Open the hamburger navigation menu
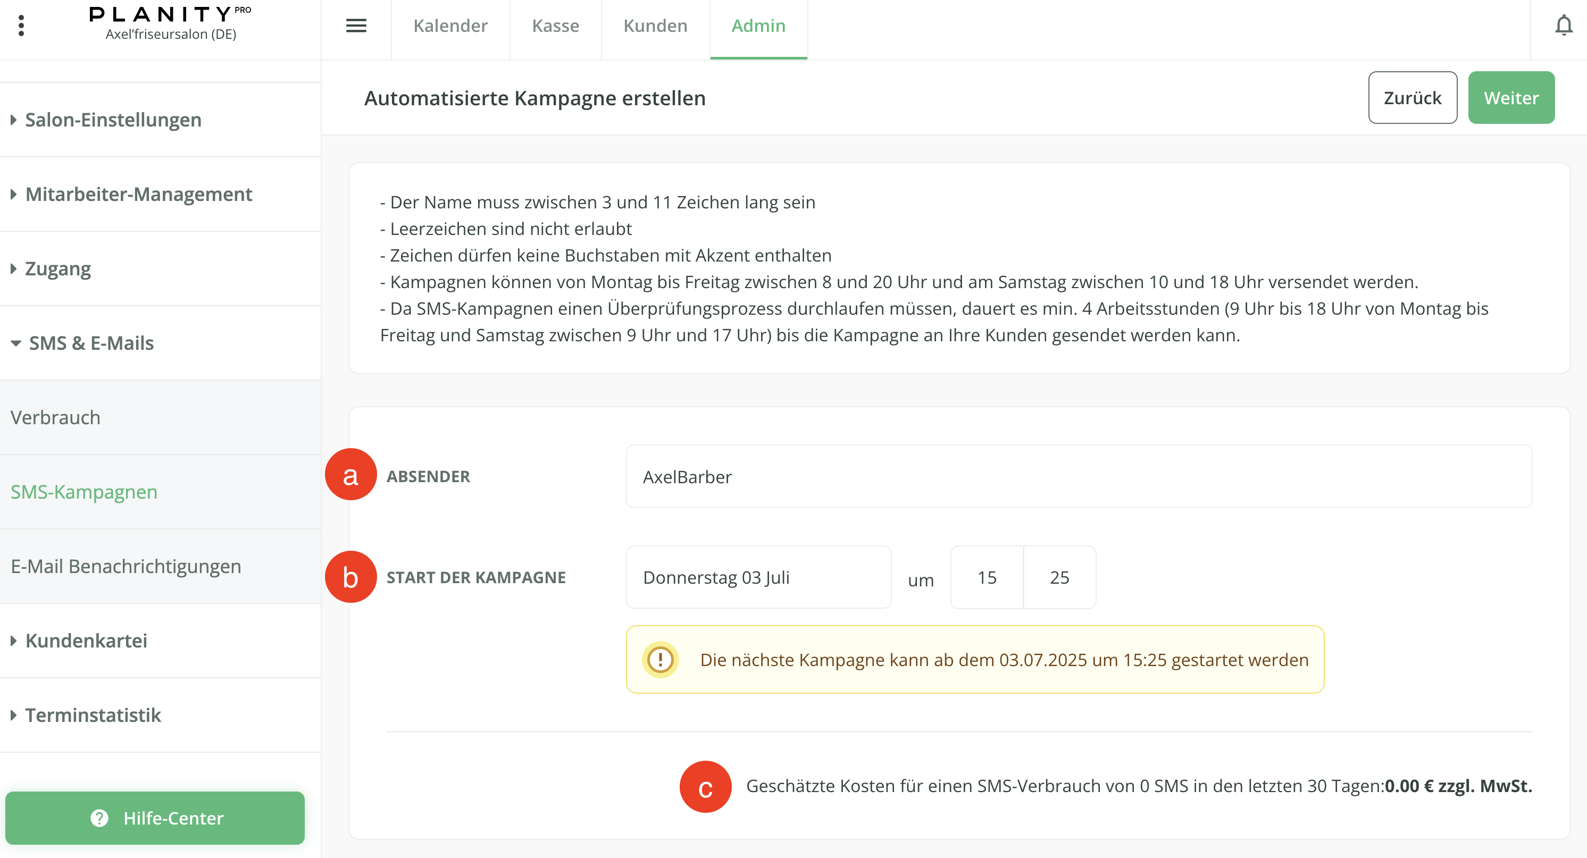Image resolution: width=1587 pixels, height=858 pixels. [x=356, y=26]
